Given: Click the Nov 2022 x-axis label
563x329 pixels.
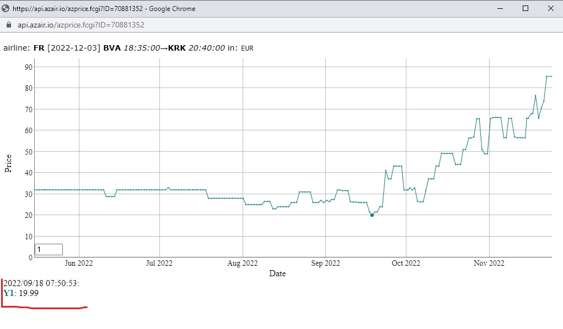Looking at the screenshot, I should [489, 263].
